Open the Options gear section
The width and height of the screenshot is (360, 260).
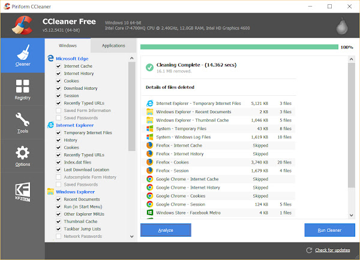click(x=23, y=156)
